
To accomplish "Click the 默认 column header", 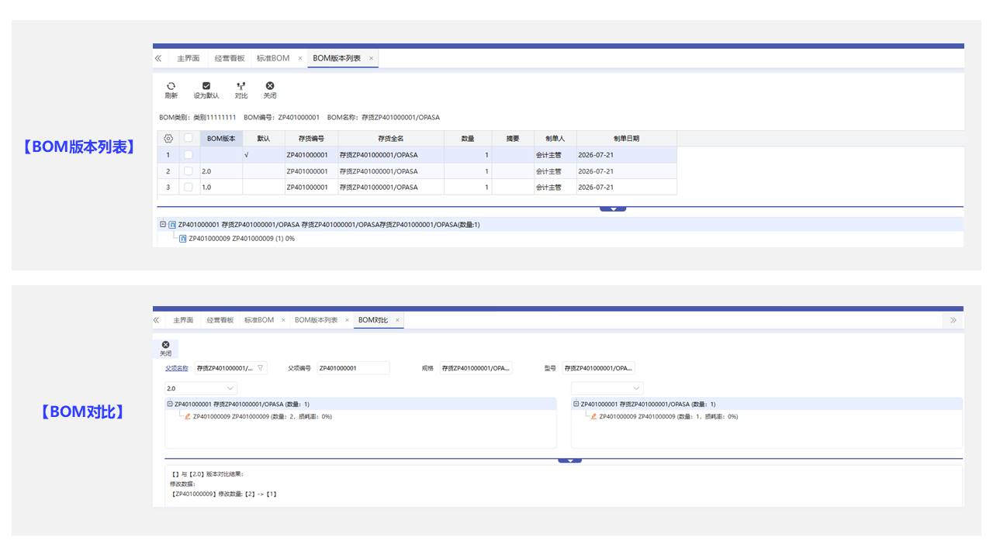I will pos(264,138).
